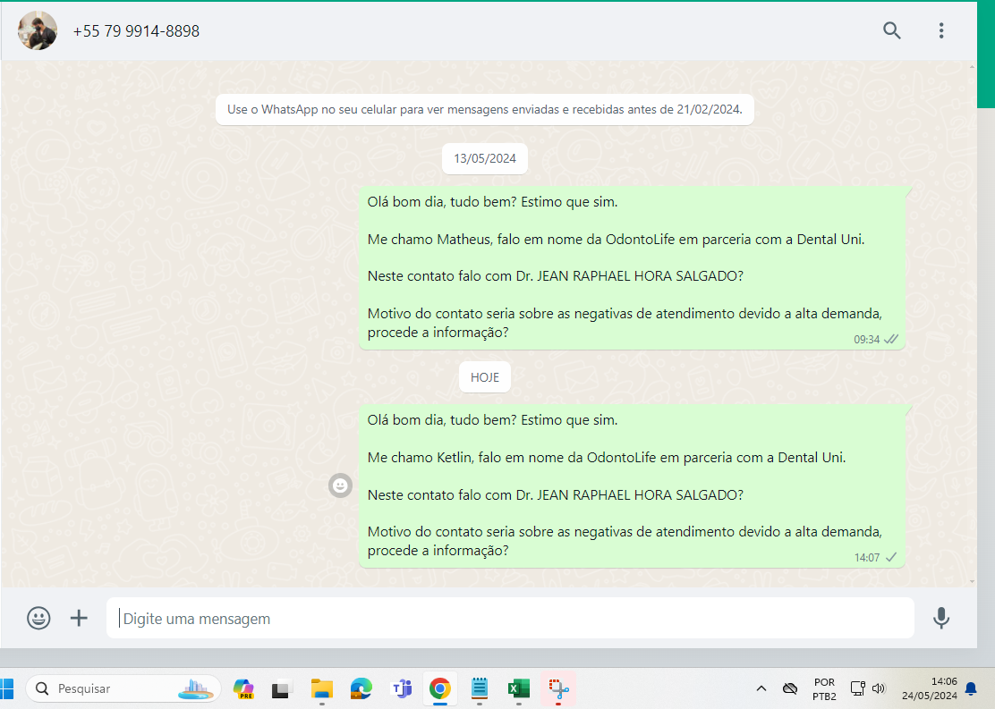Start recording a voice message
Screen dimensions: 995x709
[941, 618]
